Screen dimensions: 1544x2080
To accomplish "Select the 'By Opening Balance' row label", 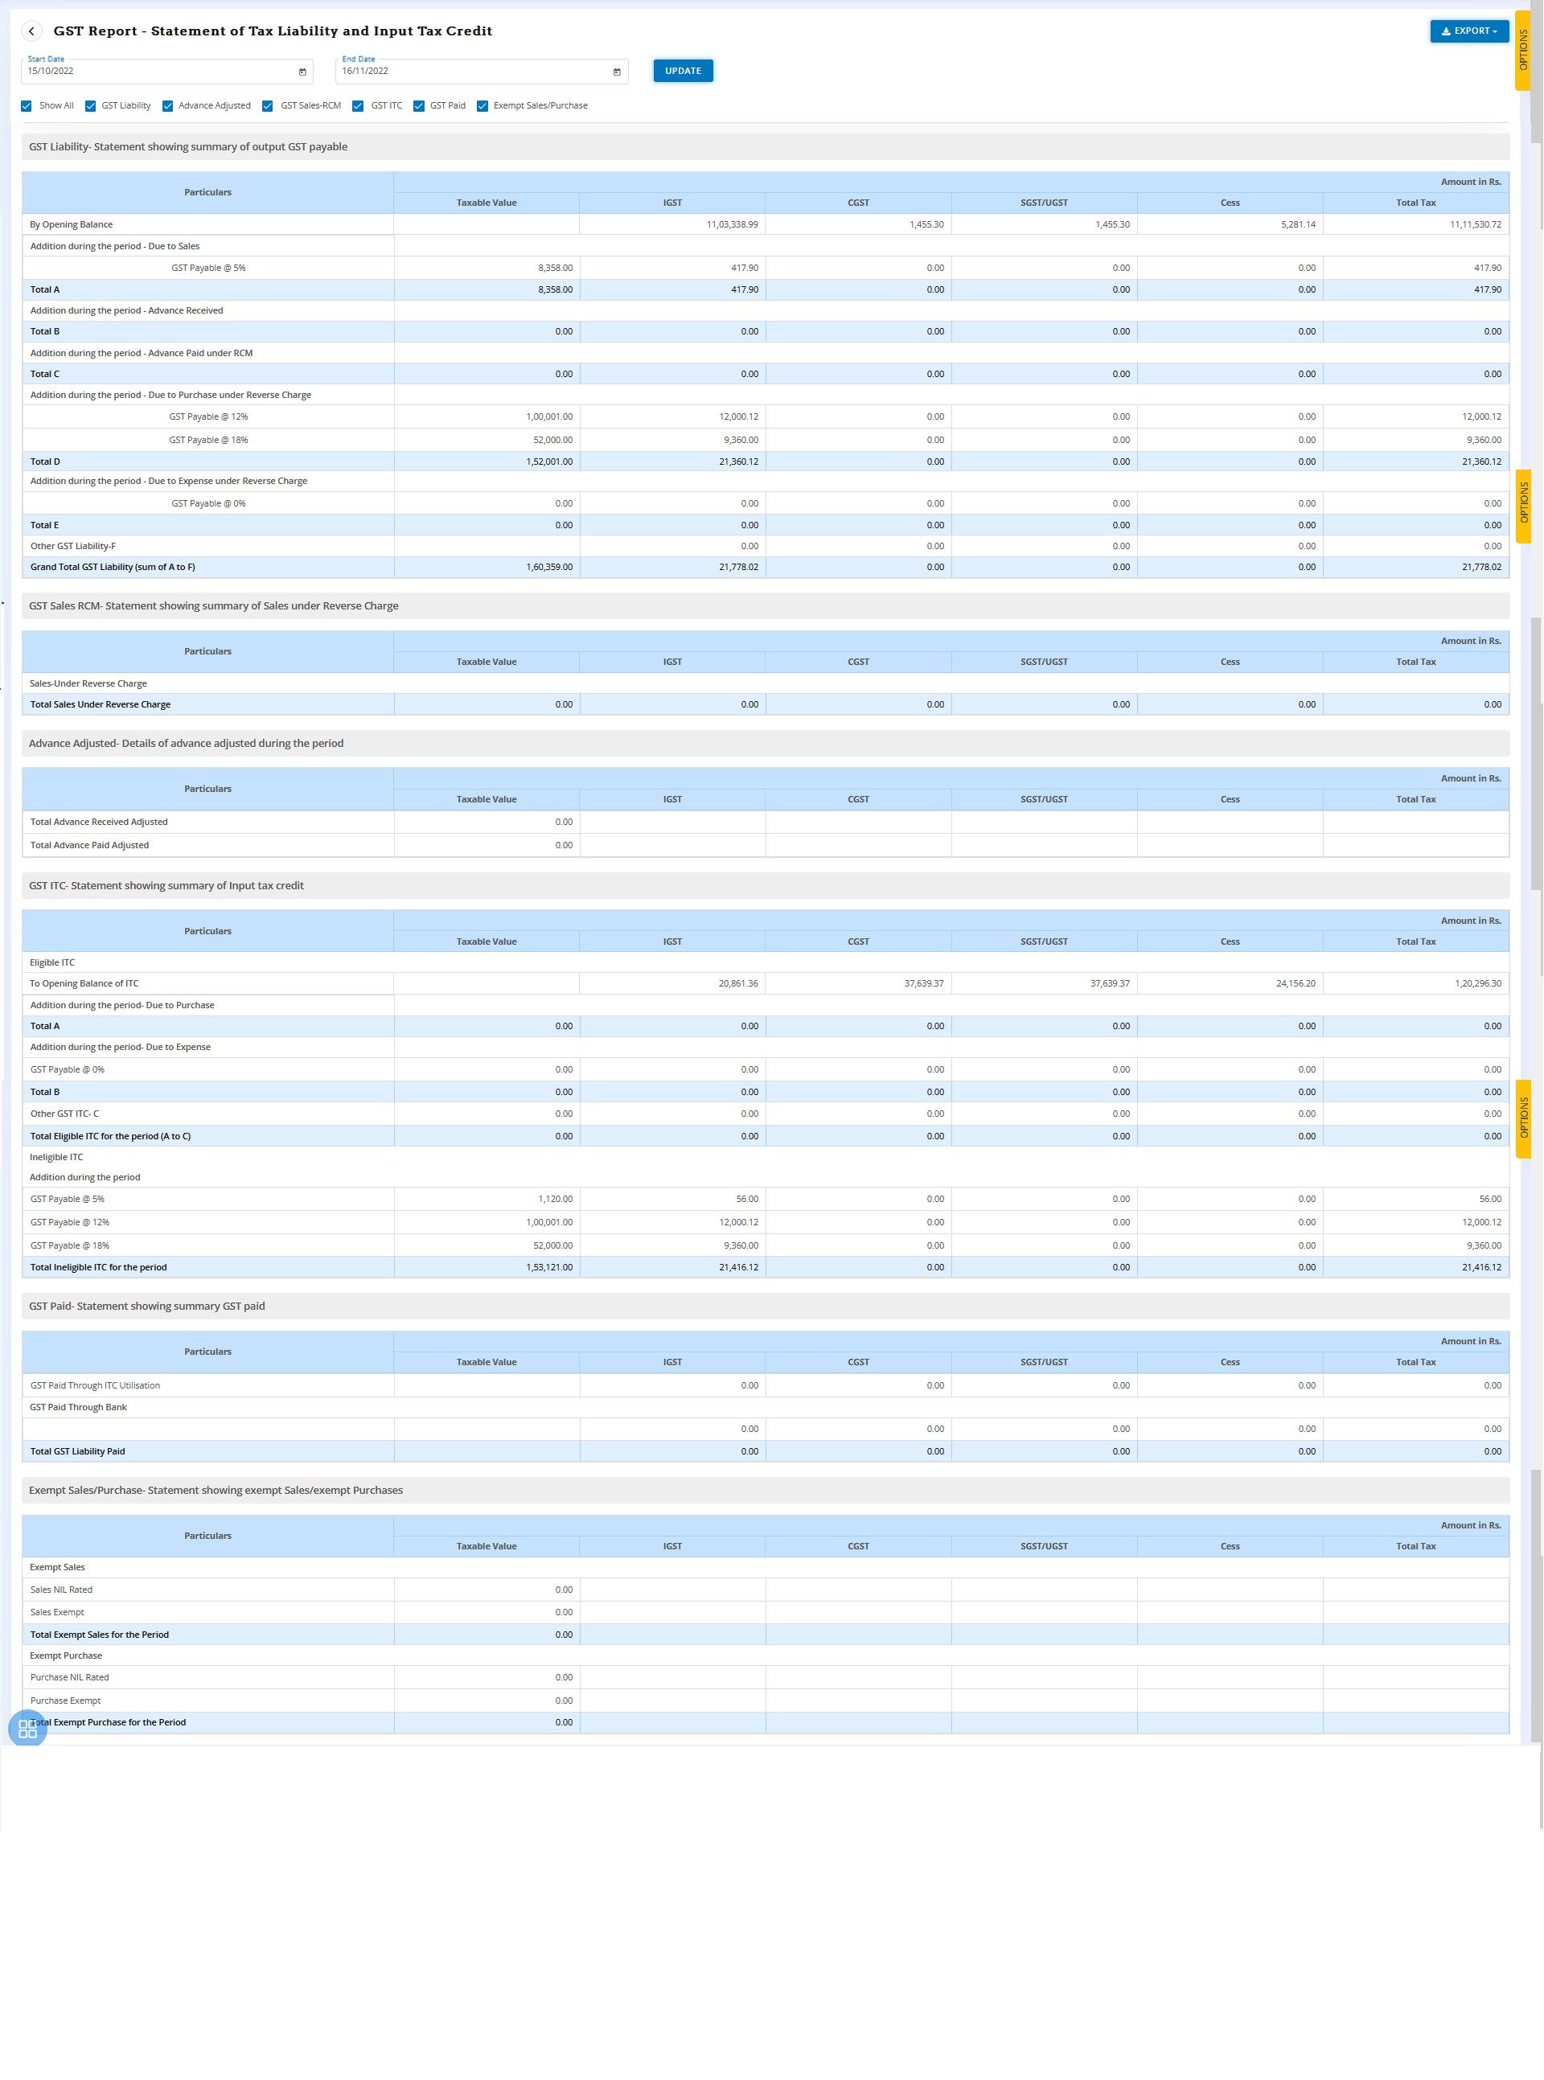I will tap(71, 224).
